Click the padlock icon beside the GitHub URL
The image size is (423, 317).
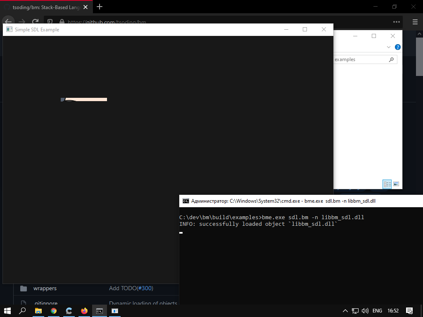click(62, 22)
